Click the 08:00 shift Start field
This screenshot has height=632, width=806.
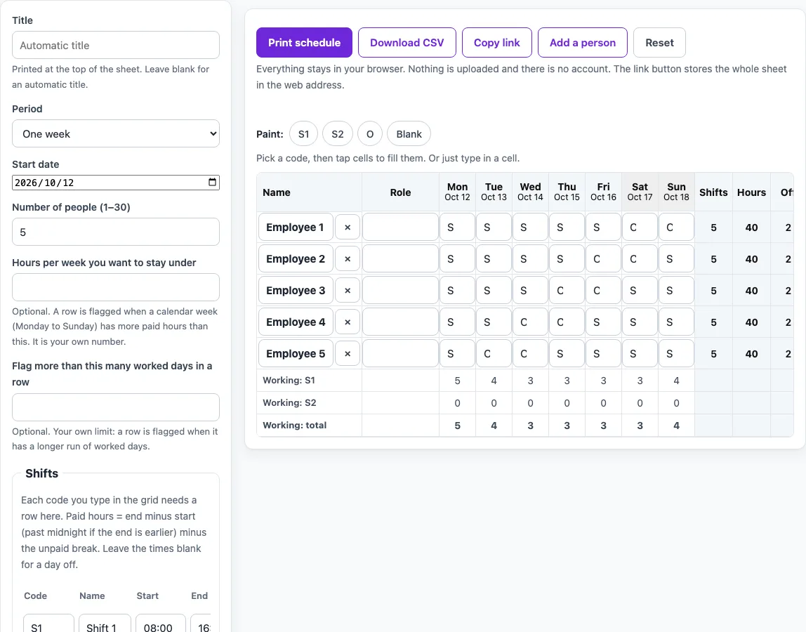160,624
